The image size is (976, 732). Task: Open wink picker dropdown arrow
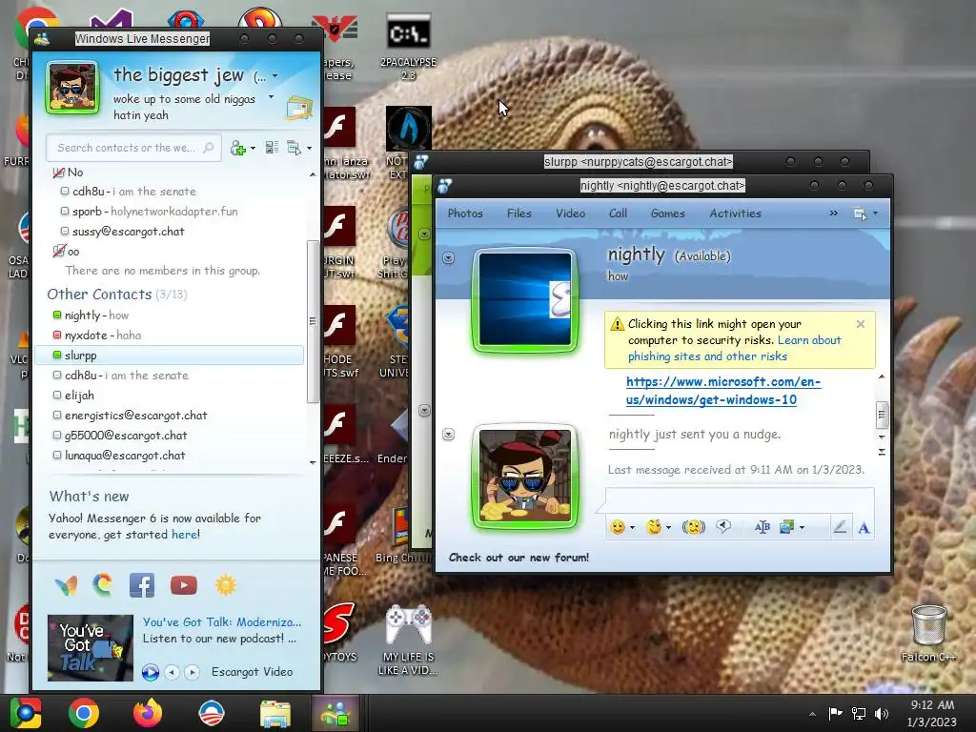click(668, 528)
